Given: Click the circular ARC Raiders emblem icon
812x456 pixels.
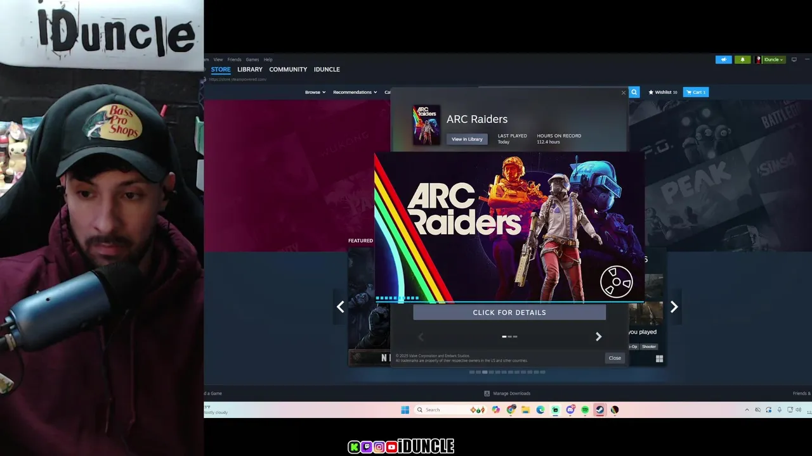Looking at the screenshot, I should (x=617, y=282).
